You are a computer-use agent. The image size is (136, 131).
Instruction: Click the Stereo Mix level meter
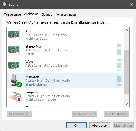pyautogui.click(x=119, y=50)
